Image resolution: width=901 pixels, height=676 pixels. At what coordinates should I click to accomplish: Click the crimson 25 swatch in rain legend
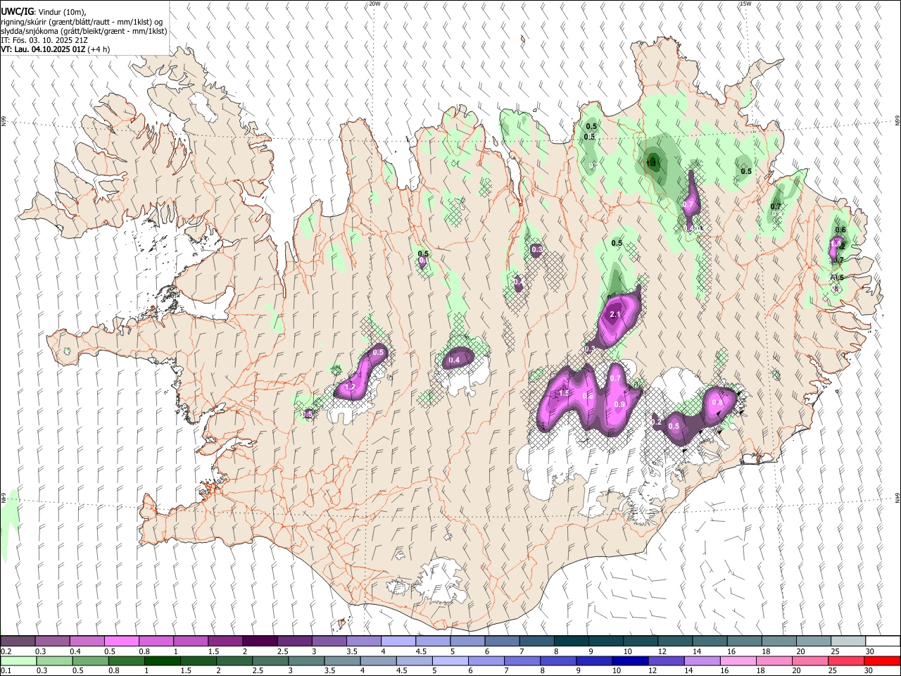pyautogui.click(x=846, y=661)
